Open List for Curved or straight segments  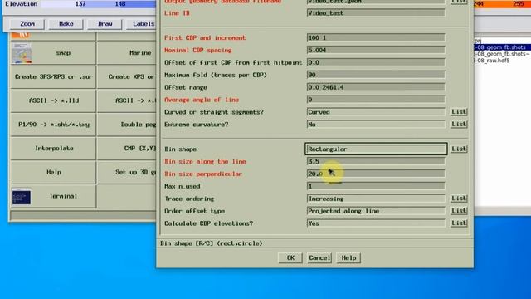pyautogui.click(x=459, y=112)
